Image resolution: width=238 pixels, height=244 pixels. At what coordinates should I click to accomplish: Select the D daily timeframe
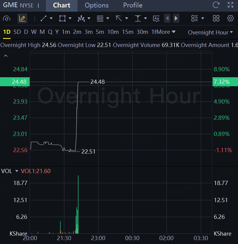pyautogui.click(x=26, y=32)
